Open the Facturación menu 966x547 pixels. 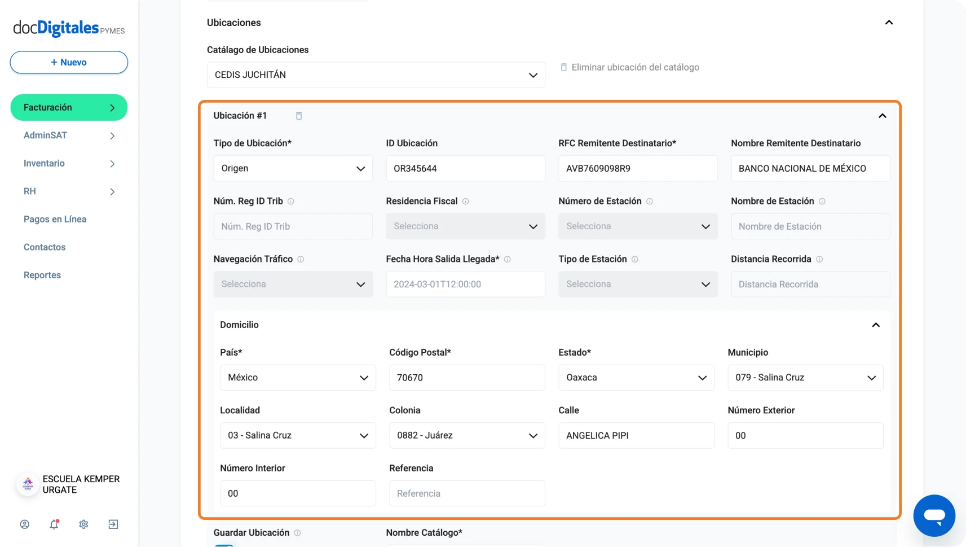[69, 107]
